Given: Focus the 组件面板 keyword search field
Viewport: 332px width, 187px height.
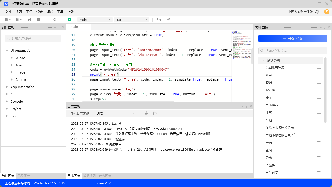Looking at the screenshot, I should (x=33, y=38).
